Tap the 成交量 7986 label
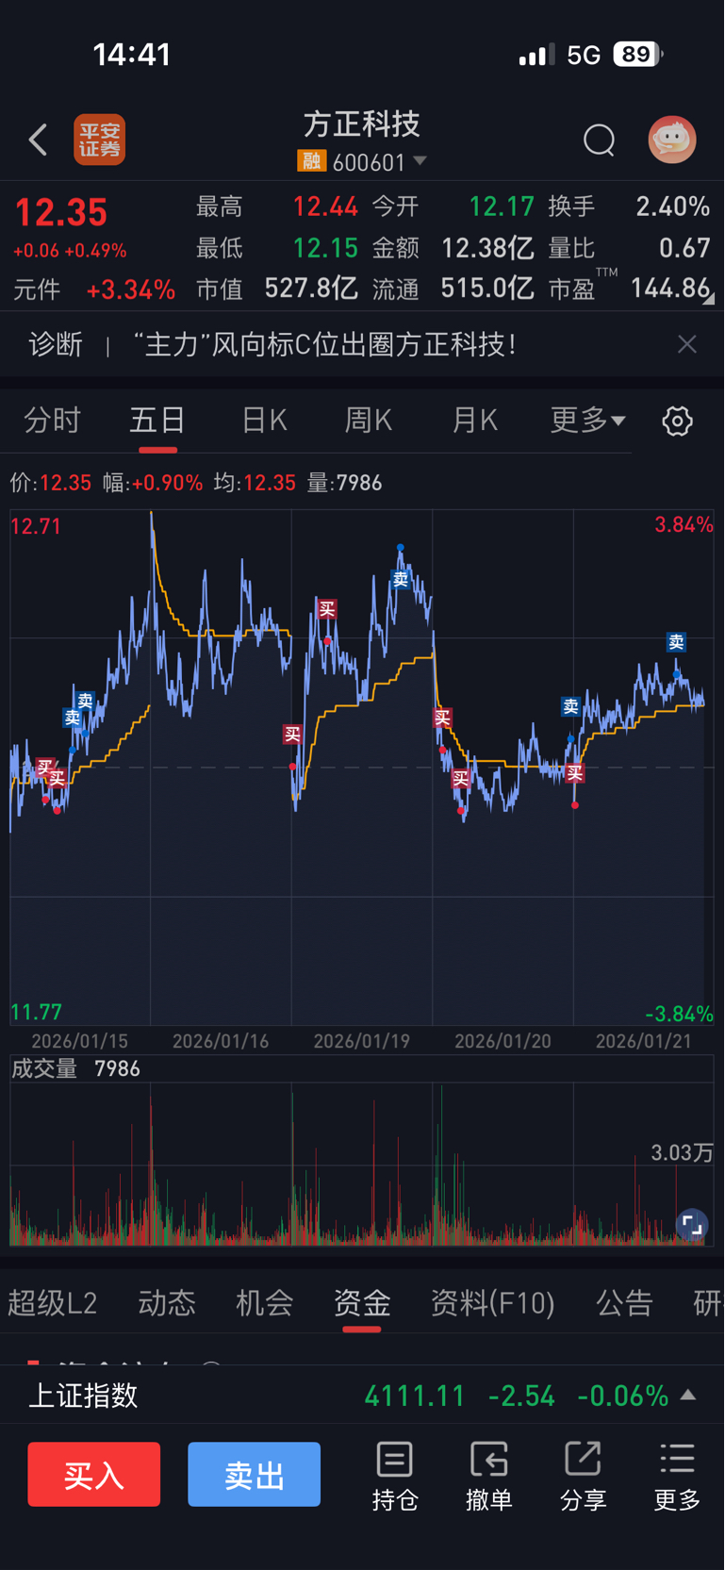725x1570 pixels. pos(75,1068)
